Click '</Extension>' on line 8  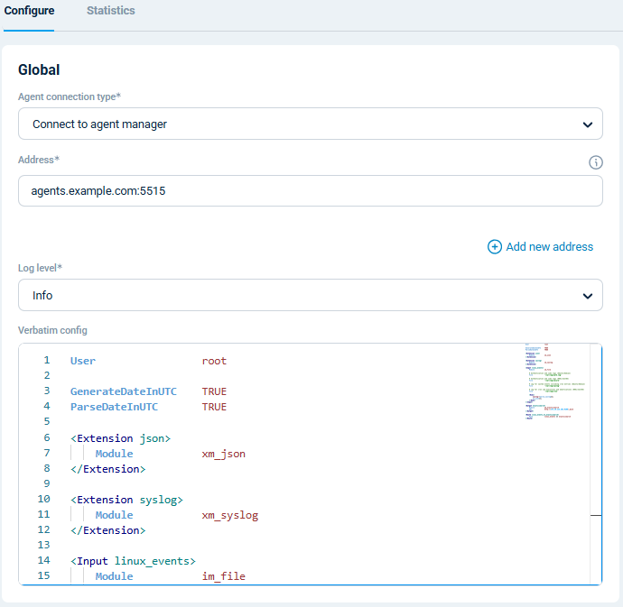[x=108, y=469]
